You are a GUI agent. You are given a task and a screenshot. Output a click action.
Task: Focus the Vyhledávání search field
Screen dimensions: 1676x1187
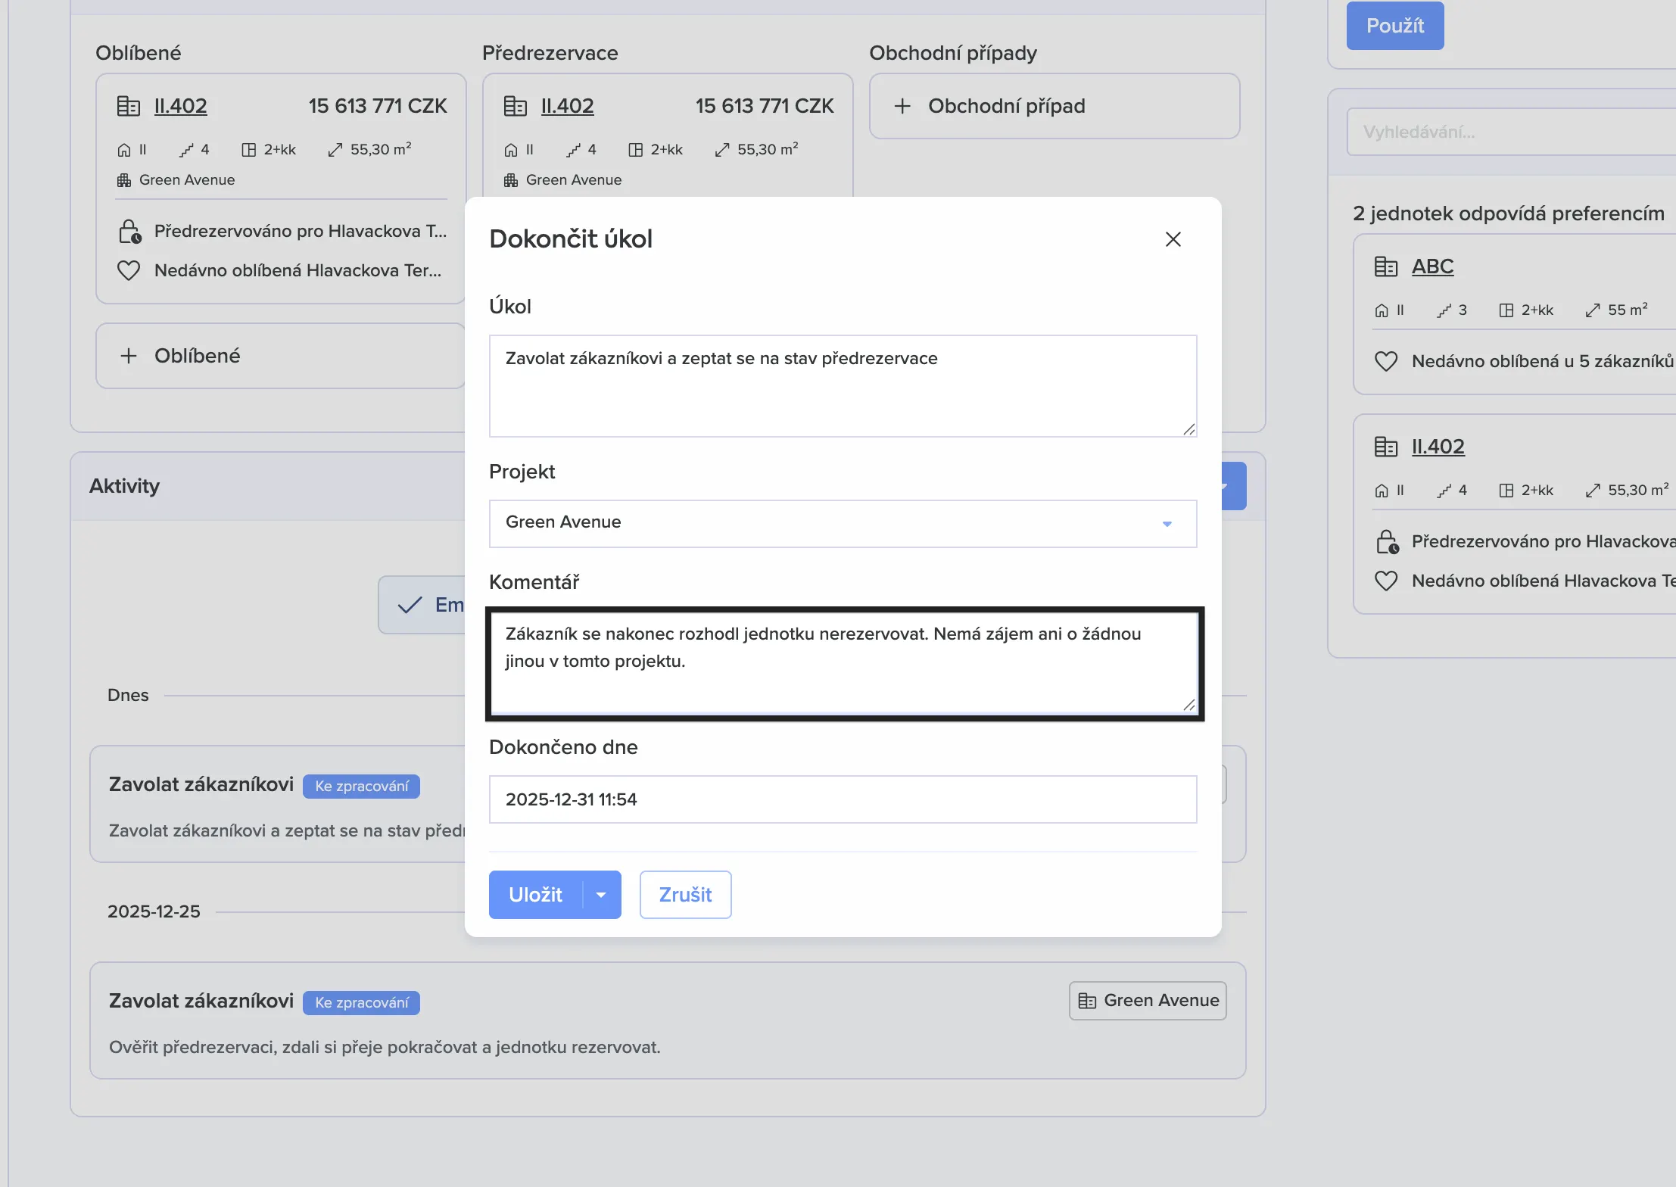pyautogui.click(x=1506, y=132)
